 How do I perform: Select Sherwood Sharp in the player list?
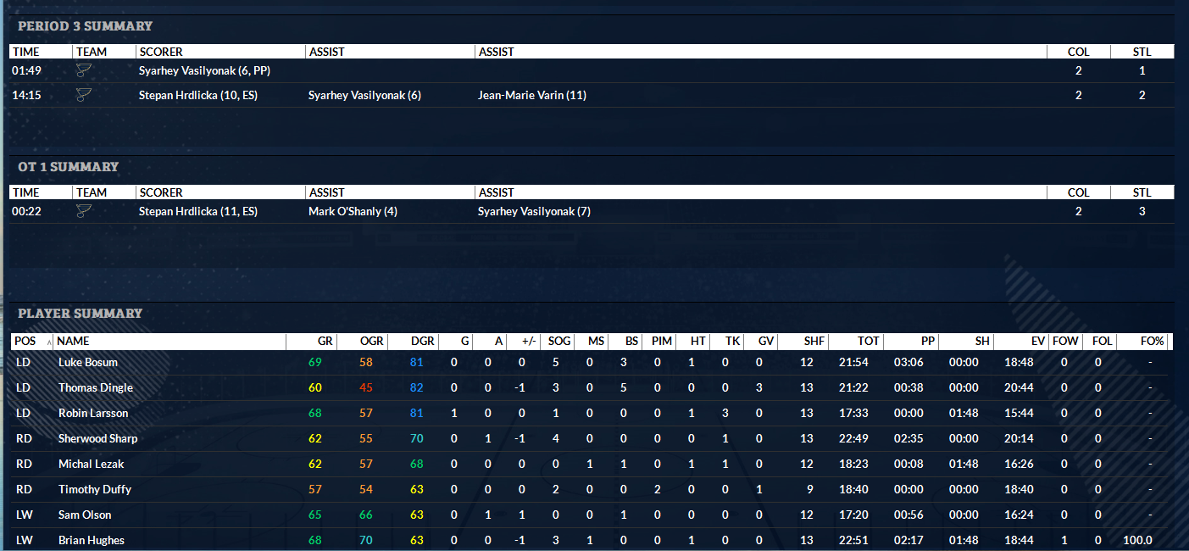click(97, 438)
